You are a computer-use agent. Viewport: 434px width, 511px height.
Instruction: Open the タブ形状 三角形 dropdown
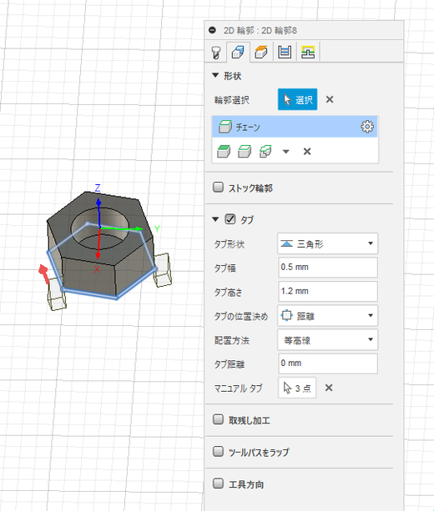[328, 243]
